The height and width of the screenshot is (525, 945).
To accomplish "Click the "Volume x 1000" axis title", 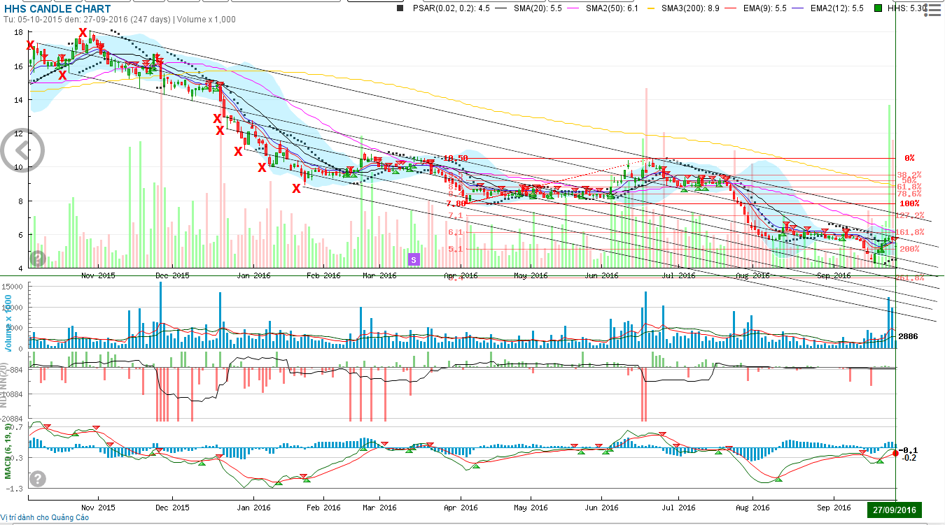I will pos(8,322).
